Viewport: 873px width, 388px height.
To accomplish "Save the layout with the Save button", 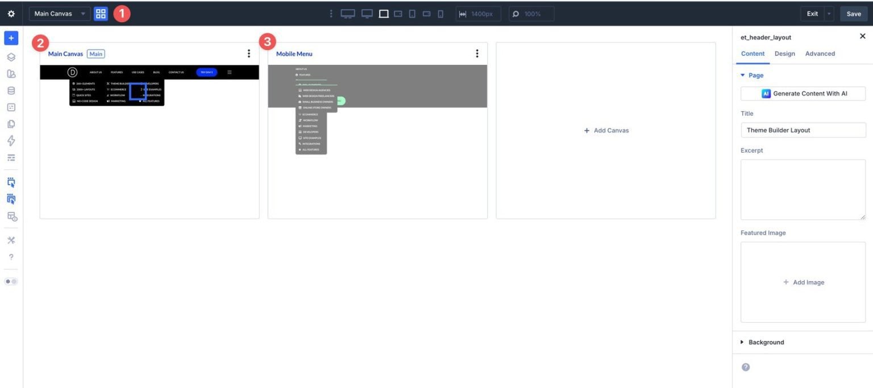I will 854,14.
